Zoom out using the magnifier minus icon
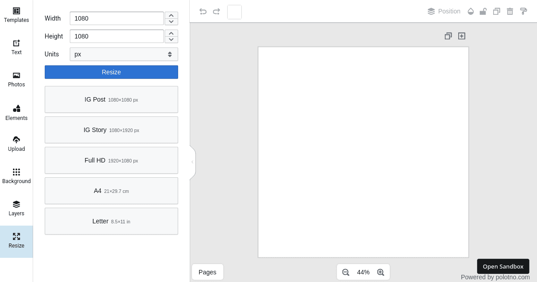The height and width of the screenshot is (282, 537). [x=345, y=272]
